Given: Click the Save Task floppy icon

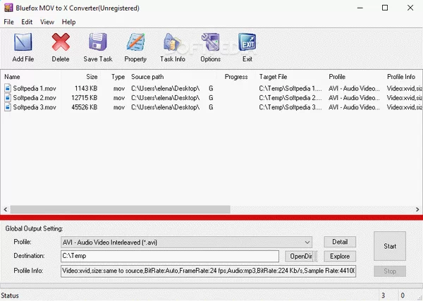Looking at the screenshot, I should click(97, 44).
